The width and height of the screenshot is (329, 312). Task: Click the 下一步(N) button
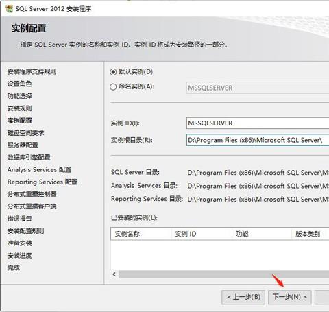(289, 297)
